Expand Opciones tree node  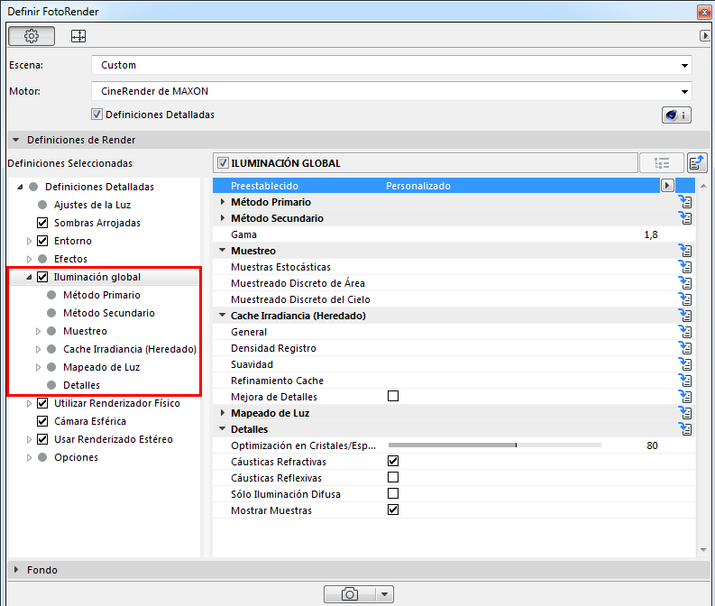[29, 457]
